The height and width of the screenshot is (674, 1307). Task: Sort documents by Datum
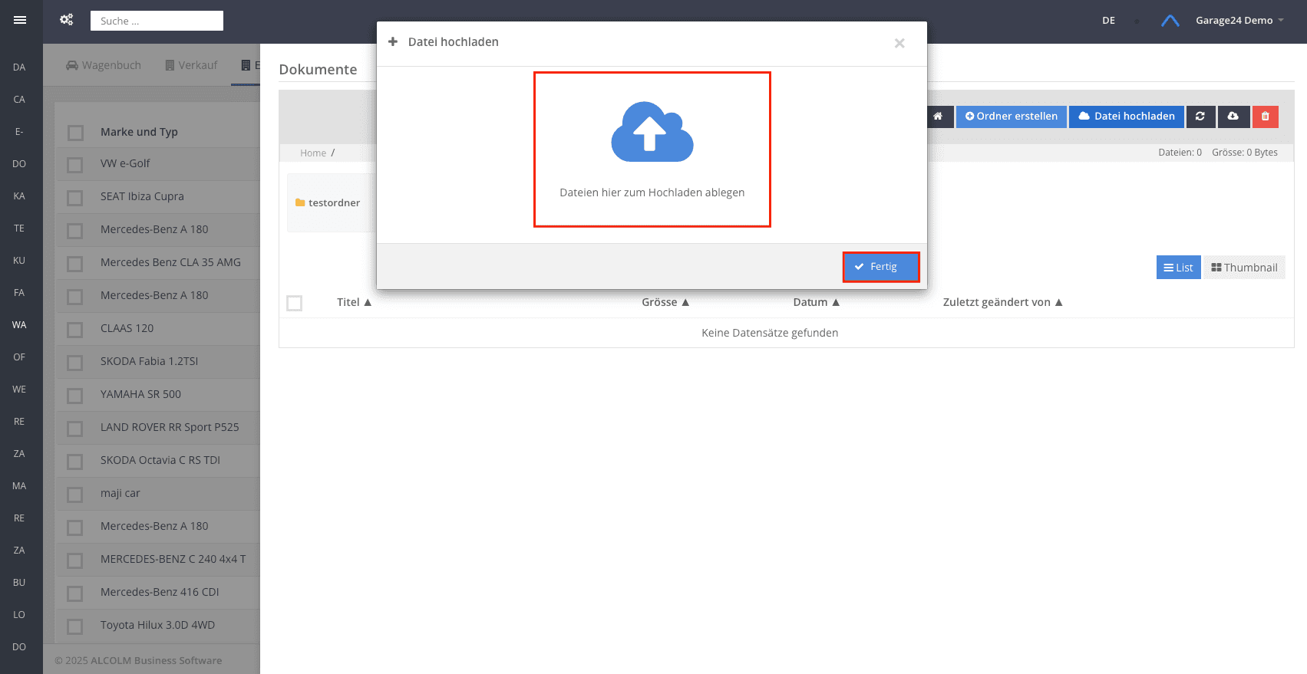pyautogui.click(x=817, y=302)
